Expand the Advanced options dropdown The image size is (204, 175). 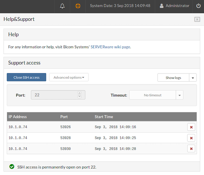click(x=69, y=77)
